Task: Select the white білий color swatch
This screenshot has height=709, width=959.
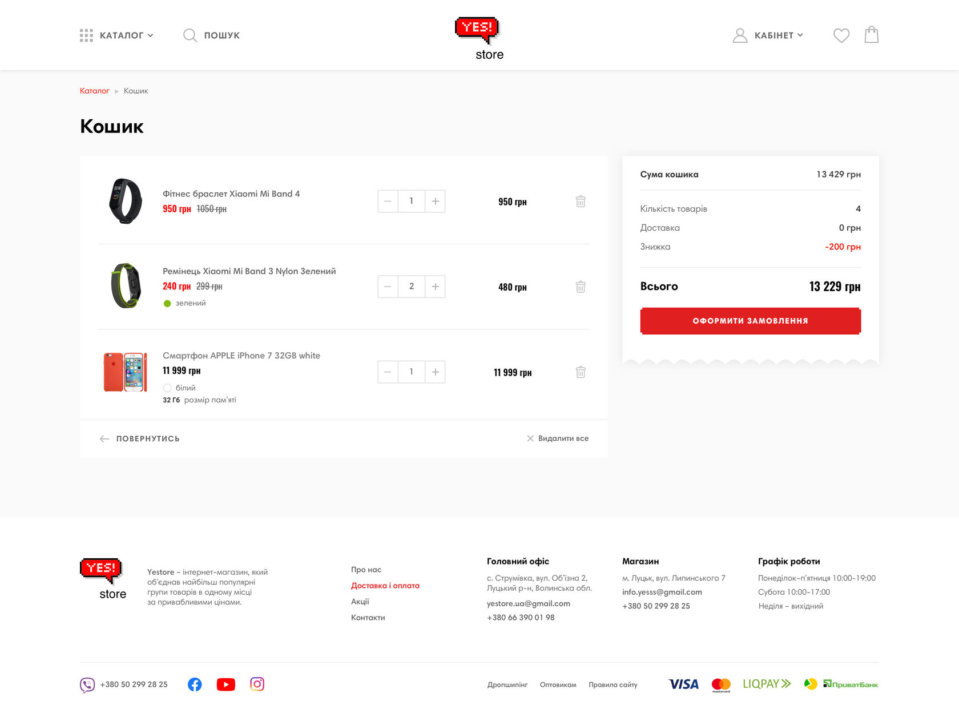Action: 167,388
